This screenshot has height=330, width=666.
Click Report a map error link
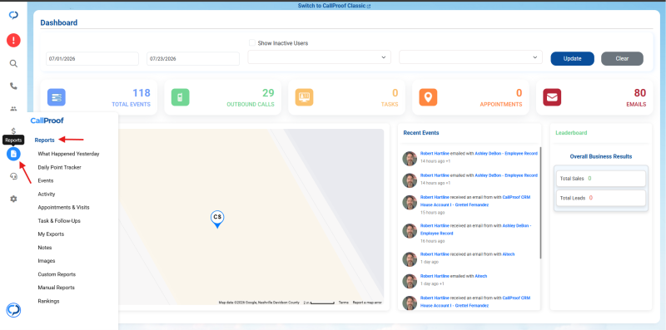point(367,303)
